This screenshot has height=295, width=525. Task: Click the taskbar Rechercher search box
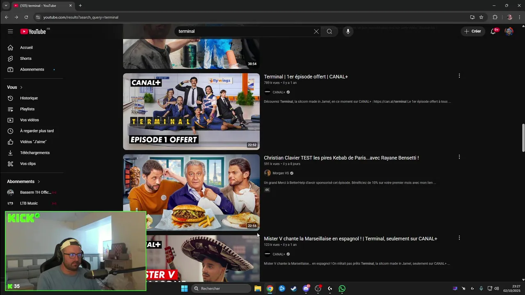[221, 288]
